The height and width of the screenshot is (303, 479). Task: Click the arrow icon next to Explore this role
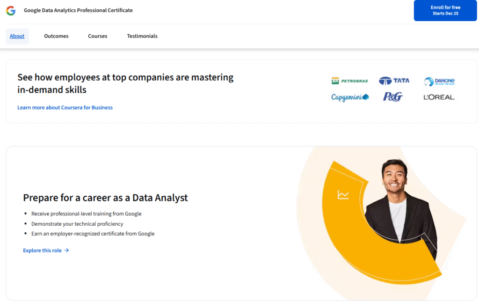coord(67,250)
